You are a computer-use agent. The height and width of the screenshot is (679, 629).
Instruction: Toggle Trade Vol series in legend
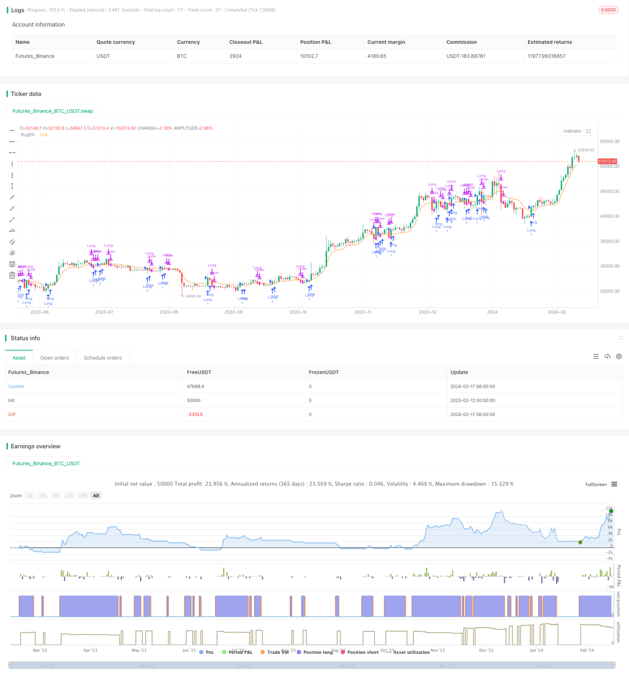[x=274, y=652]
